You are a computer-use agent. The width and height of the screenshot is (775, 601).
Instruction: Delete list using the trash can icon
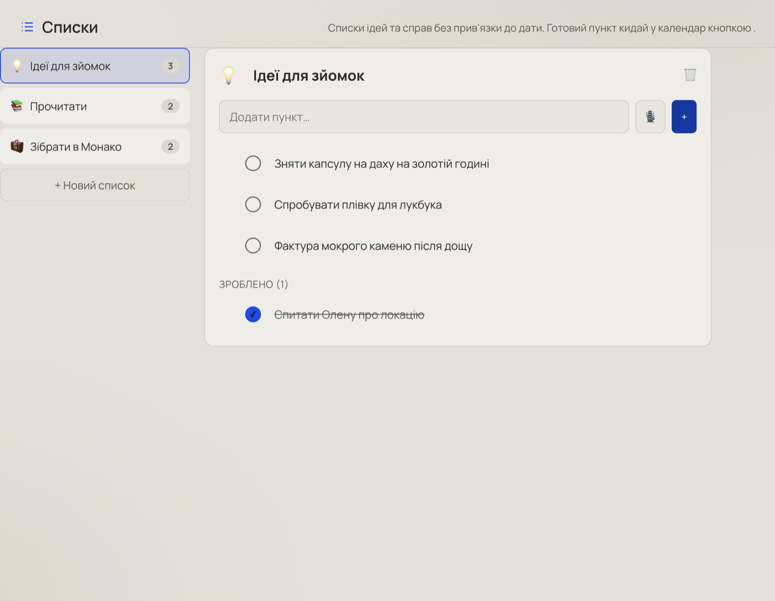point(690,75)
